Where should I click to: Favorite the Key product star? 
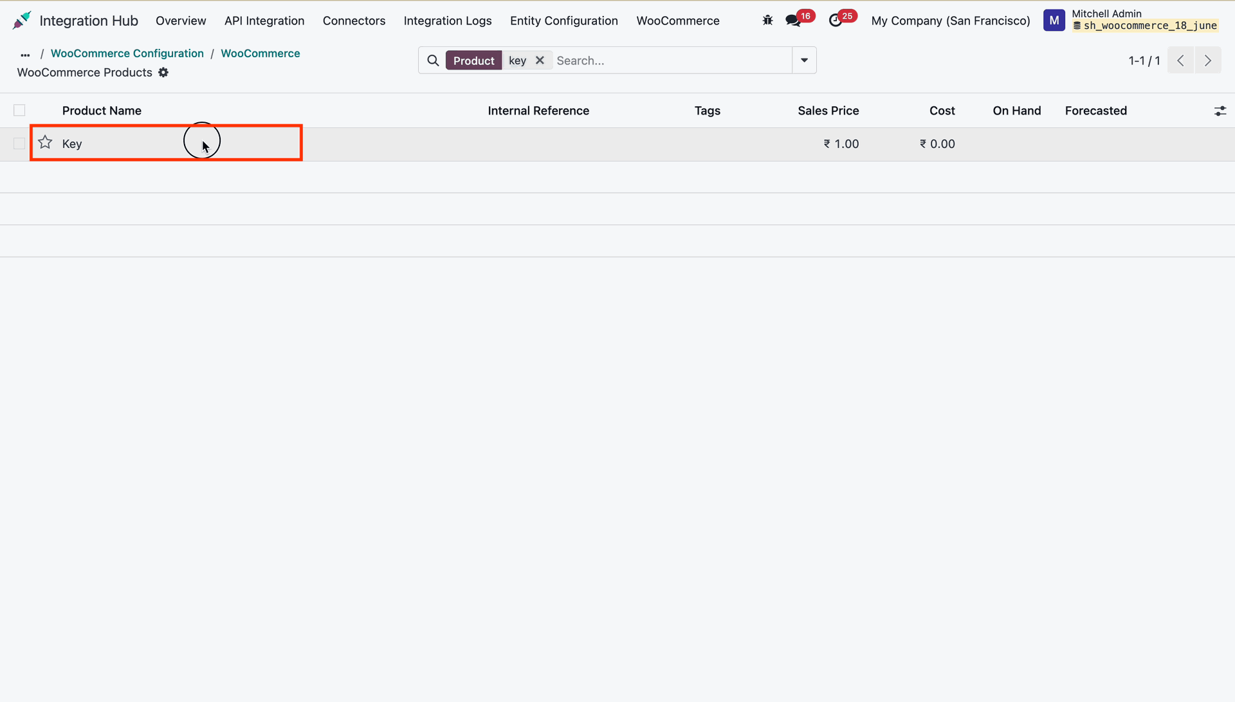[x=45, y=142]
